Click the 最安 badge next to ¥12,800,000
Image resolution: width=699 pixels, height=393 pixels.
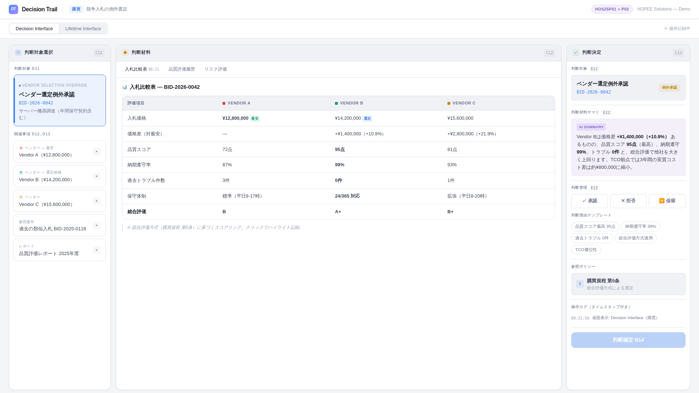point(255,119)
